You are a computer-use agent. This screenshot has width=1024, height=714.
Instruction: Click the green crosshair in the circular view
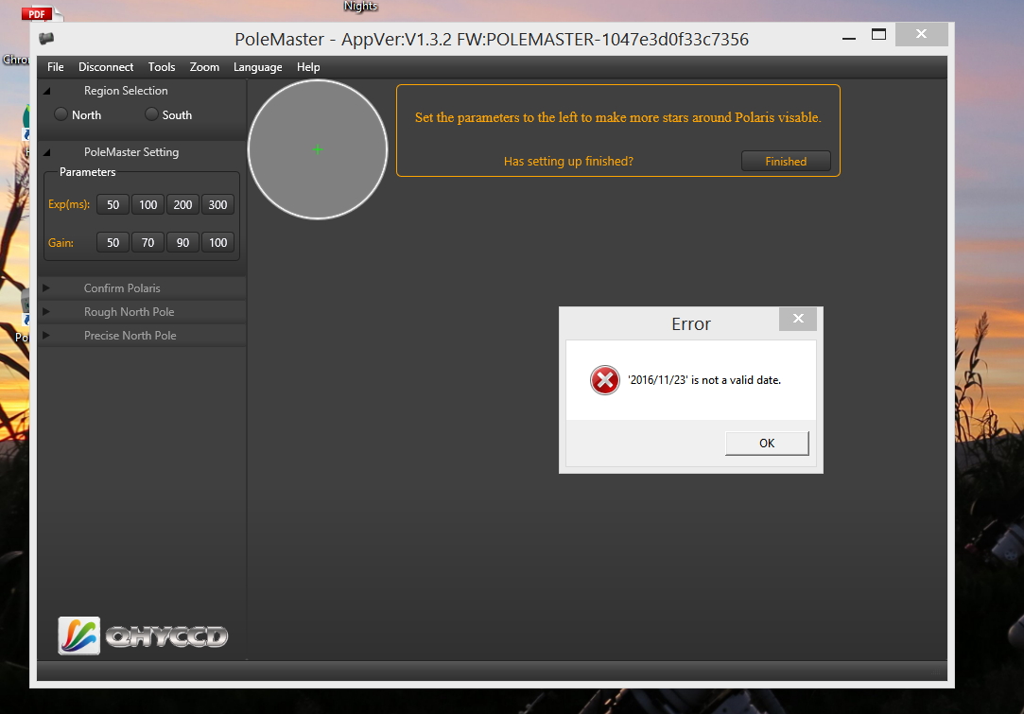click(318, 149)
